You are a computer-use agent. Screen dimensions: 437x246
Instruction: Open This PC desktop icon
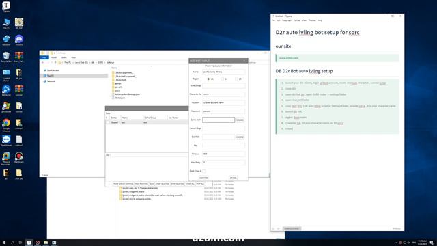pos(6,23)
